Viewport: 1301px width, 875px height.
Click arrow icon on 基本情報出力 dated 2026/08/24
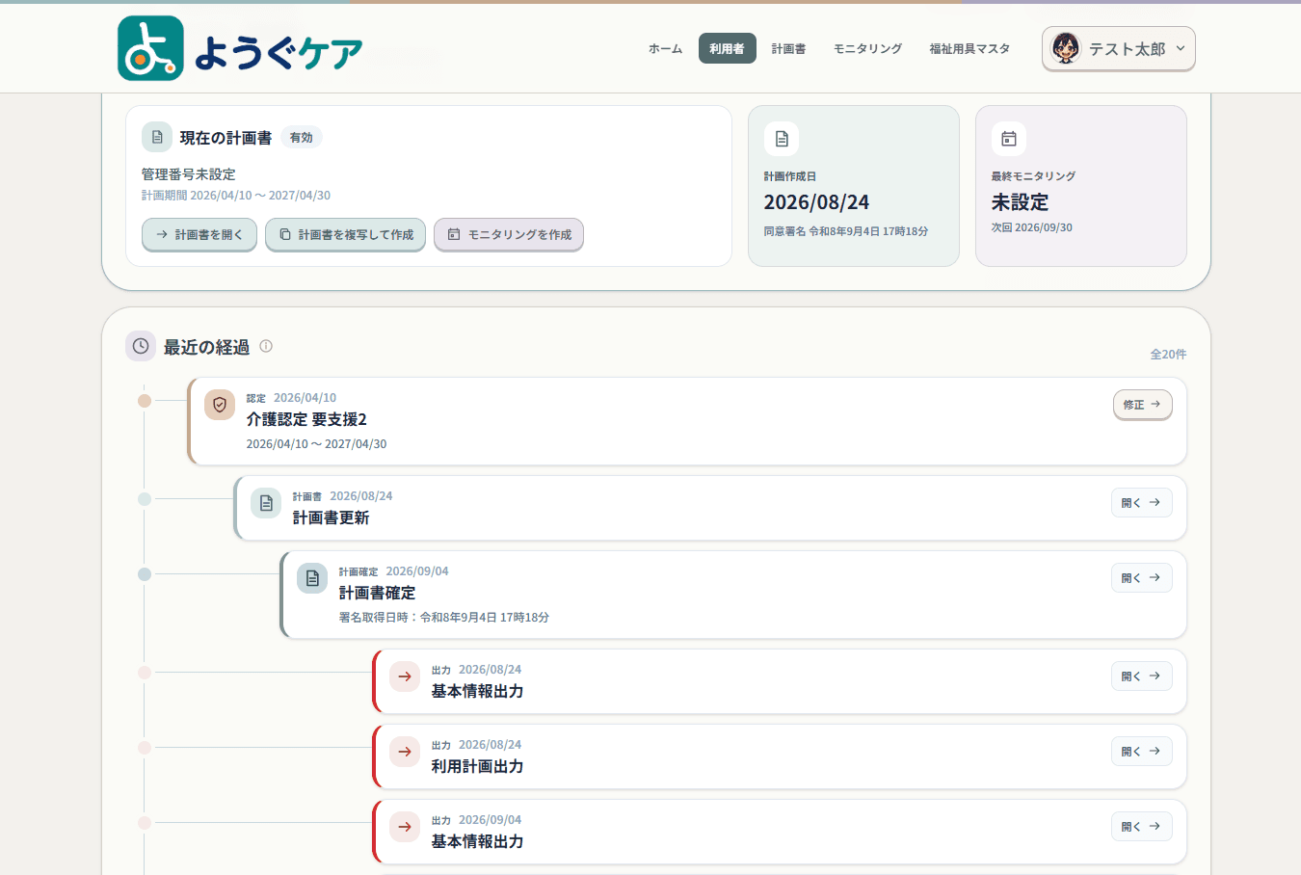pos(405,676)
